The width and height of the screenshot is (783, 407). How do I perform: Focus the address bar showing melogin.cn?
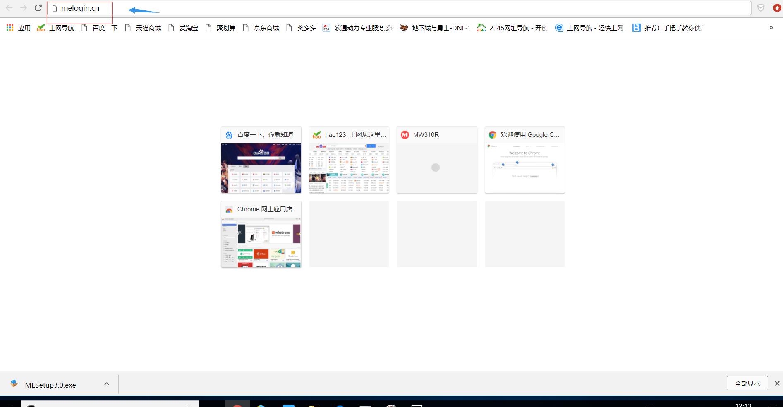tap(399, 8)
